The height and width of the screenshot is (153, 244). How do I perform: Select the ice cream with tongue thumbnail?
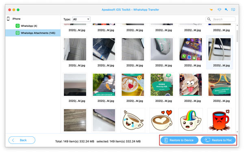pyautogui.click(x=190, y=85)
